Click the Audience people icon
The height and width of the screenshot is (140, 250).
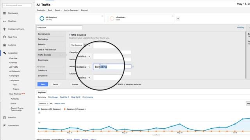4,45
